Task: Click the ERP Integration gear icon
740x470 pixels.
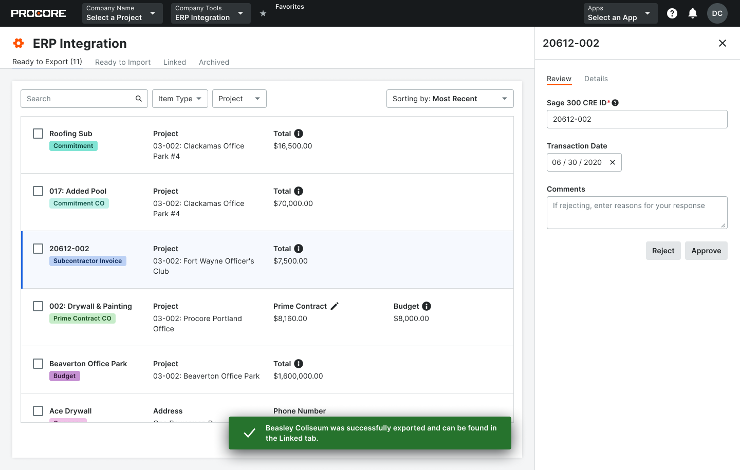Action: click(18, 43)
